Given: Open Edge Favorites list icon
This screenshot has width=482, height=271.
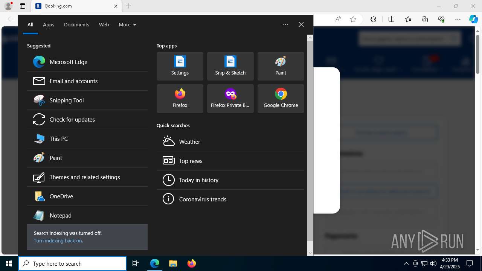Looking at the screenshot, I should (408, 19).
